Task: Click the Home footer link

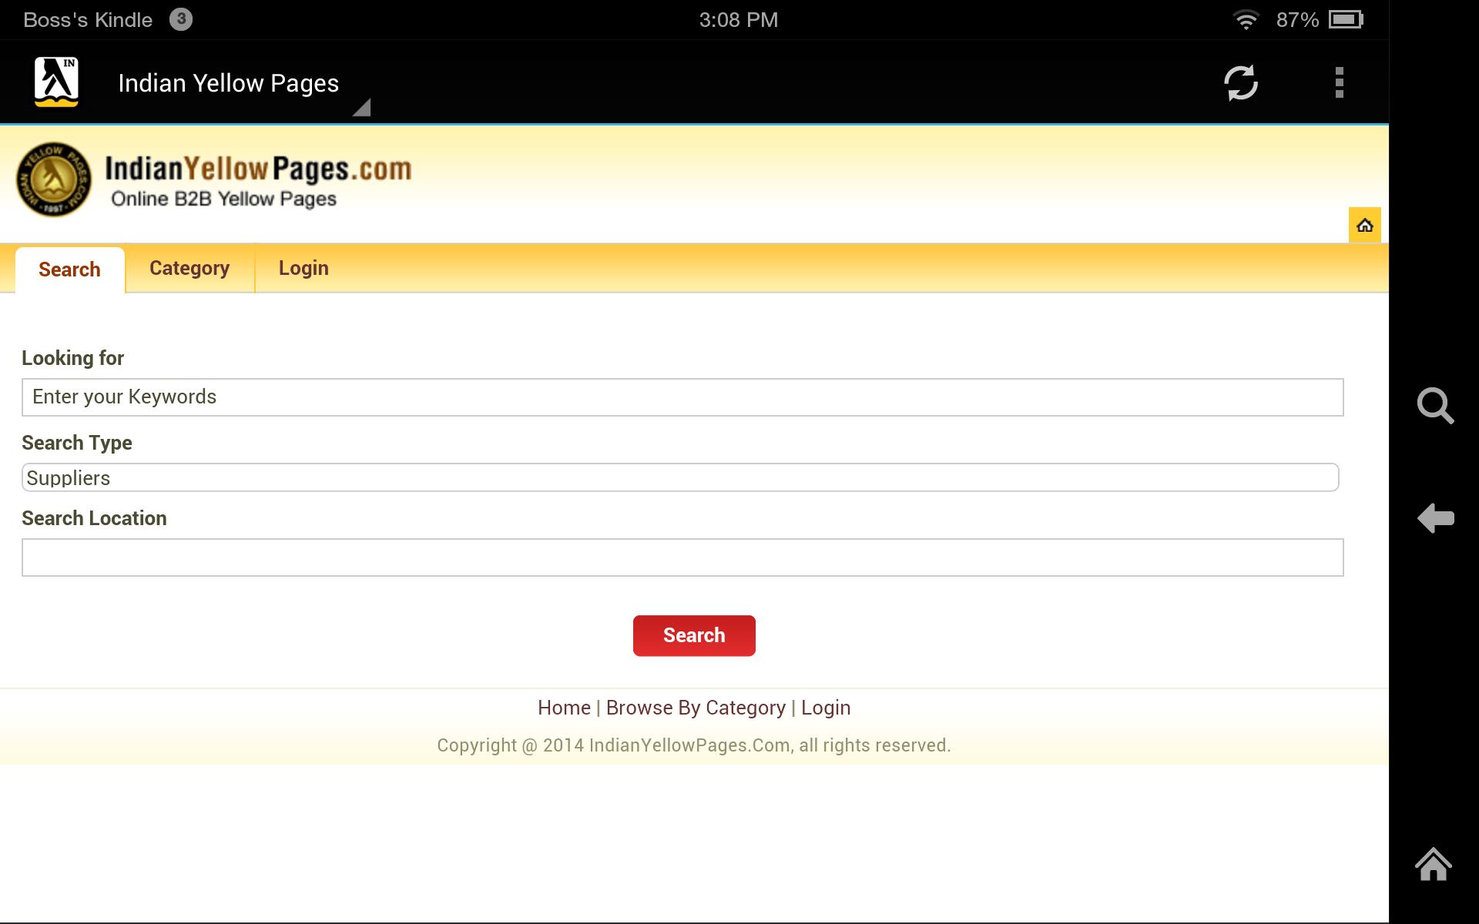Action: point(563,708)
